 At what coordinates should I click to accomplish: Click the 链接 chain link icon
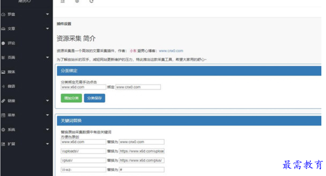[x=3, y=101]
